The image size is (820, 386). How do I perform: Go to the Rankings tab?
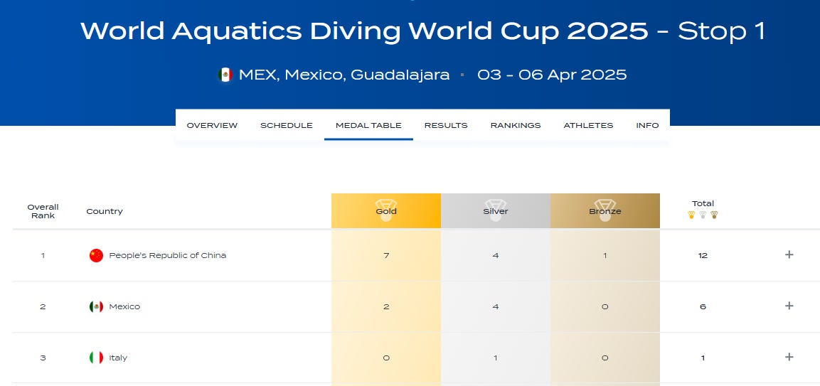[x=516, y=125]
